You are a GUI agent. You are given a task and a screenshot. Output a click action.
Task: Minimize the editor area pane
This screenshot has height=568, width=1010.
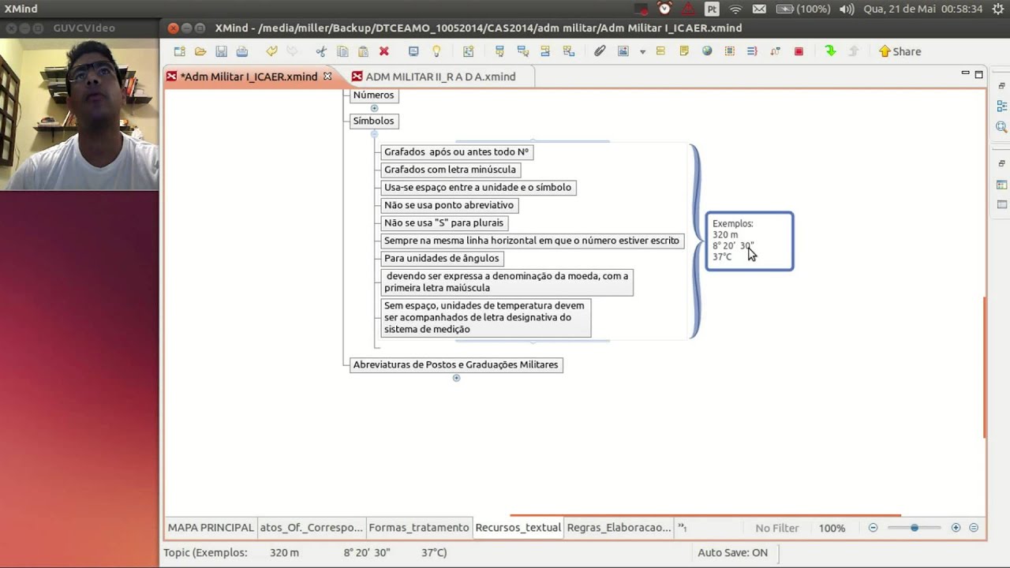coord(965,73)
